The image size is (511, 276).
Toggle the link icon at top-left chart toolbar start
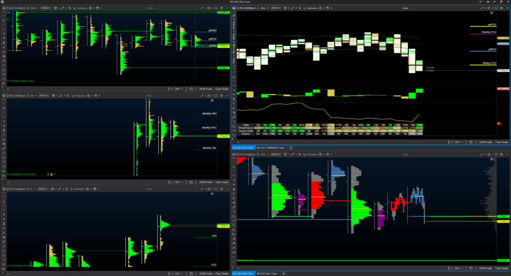coord(4,8)
